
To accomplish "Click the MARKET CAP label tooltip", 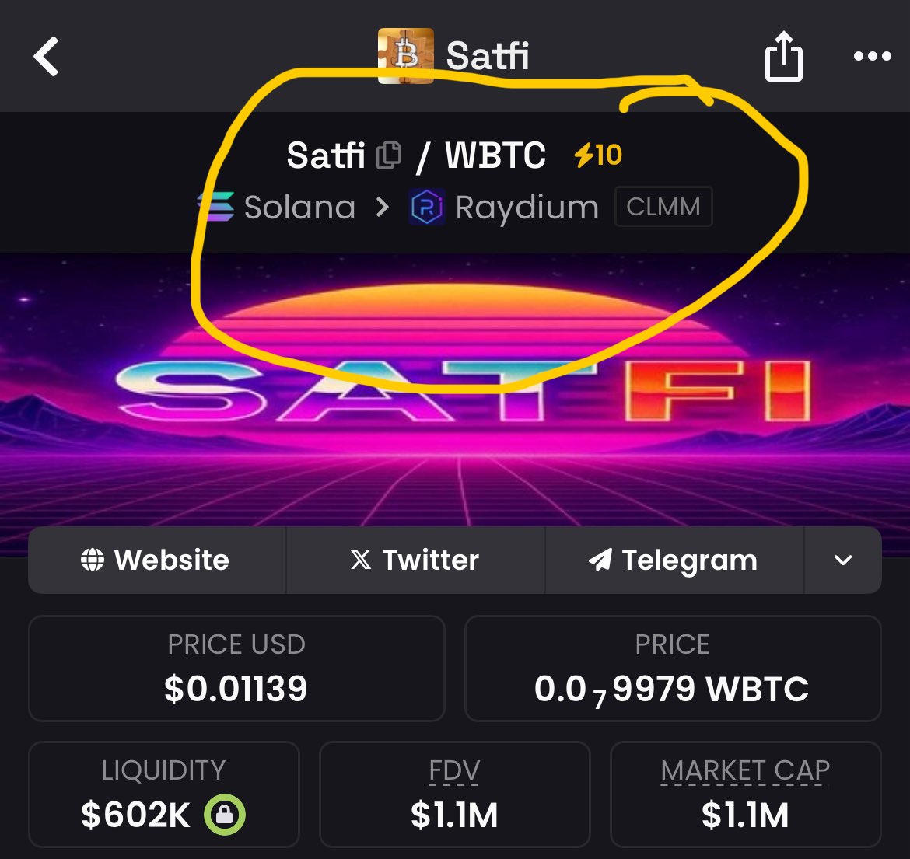I will 745,770.
